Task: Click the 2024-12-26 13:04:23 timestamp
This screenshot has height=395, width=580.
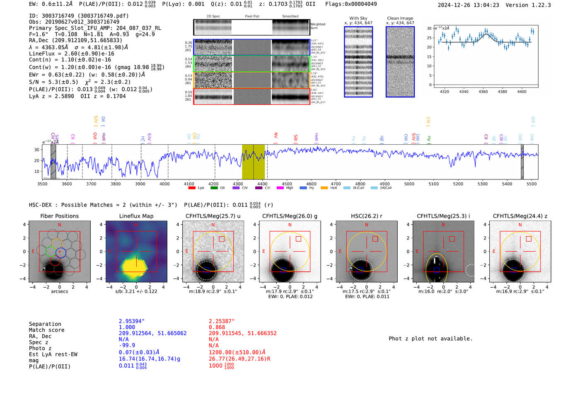Action: (x=468, y=5)
